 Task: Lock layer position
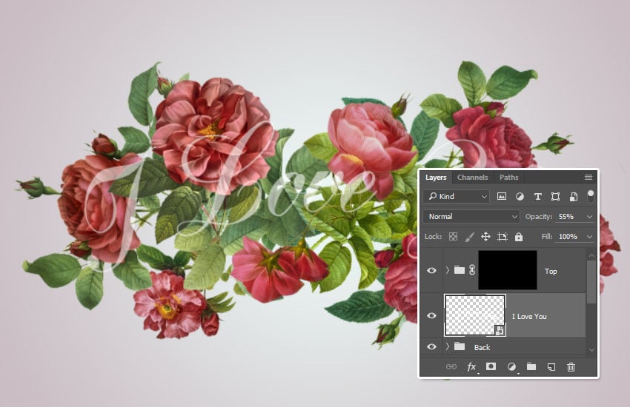[485, 237]
